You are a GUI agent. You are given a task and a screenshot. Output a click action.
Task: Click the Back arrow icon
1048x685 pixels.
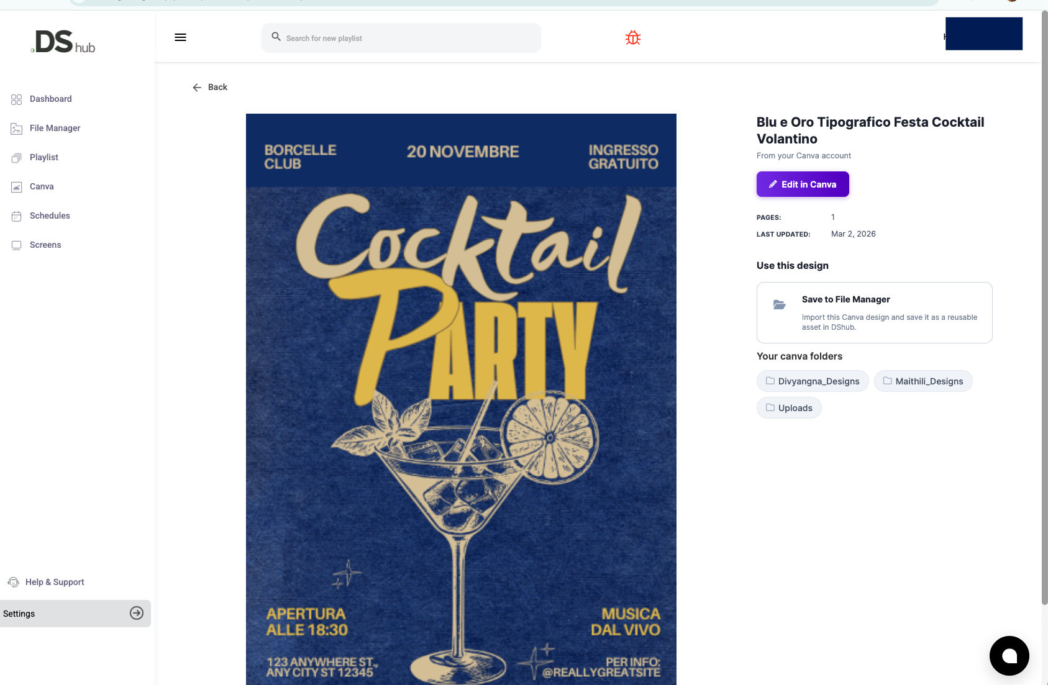(x=197, y=88)
